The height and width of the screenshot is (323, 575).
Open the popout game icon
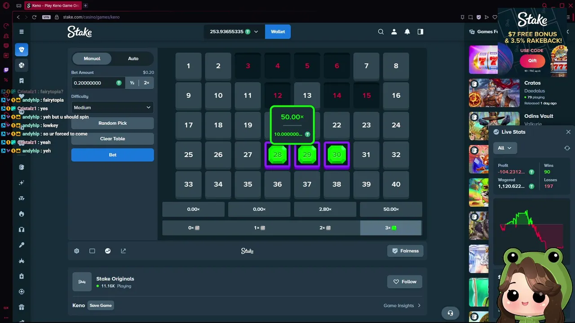click(x=124, y=251)
